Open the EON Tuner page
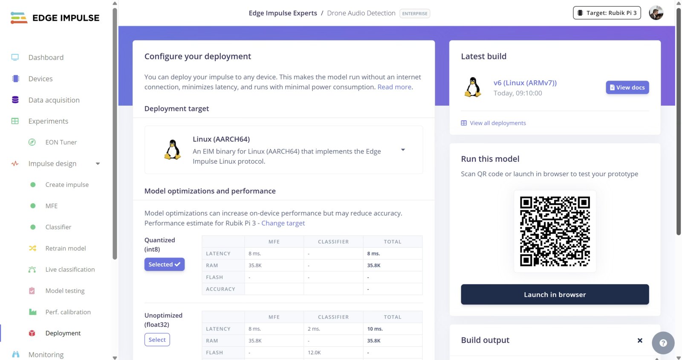682x360 pixels. coord(61,142)
